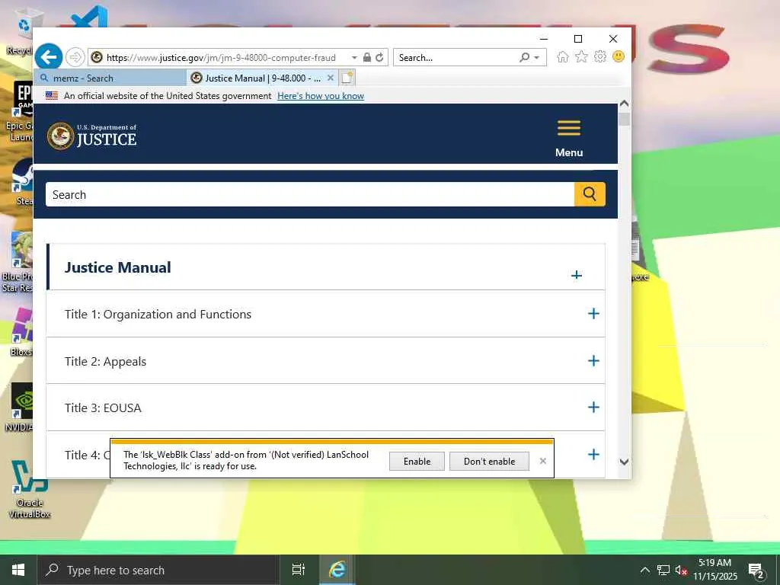Expand Title 1: Organization and Functions
Screen dimensions: 780x585
click(593, 313)
